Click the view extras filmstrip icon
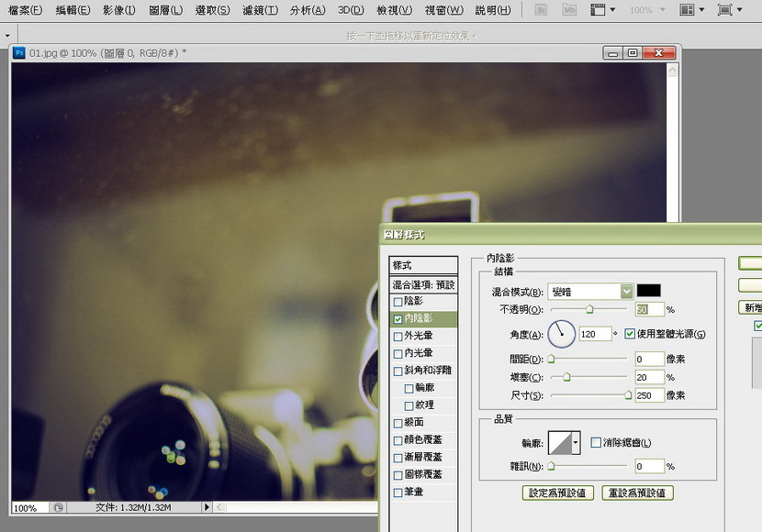The image size is (762, 532). click(x=600, y=10)
